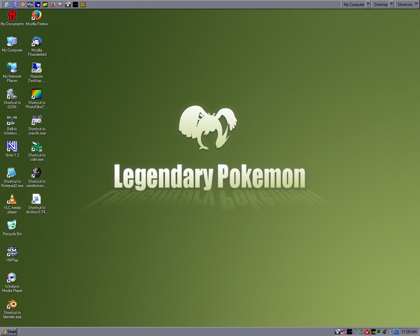Click the 11:00 AM system clock
The image size is (420, 336).
[x=409, y=332]
